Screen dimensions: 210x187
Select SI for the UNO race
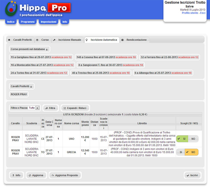[181, 139]
